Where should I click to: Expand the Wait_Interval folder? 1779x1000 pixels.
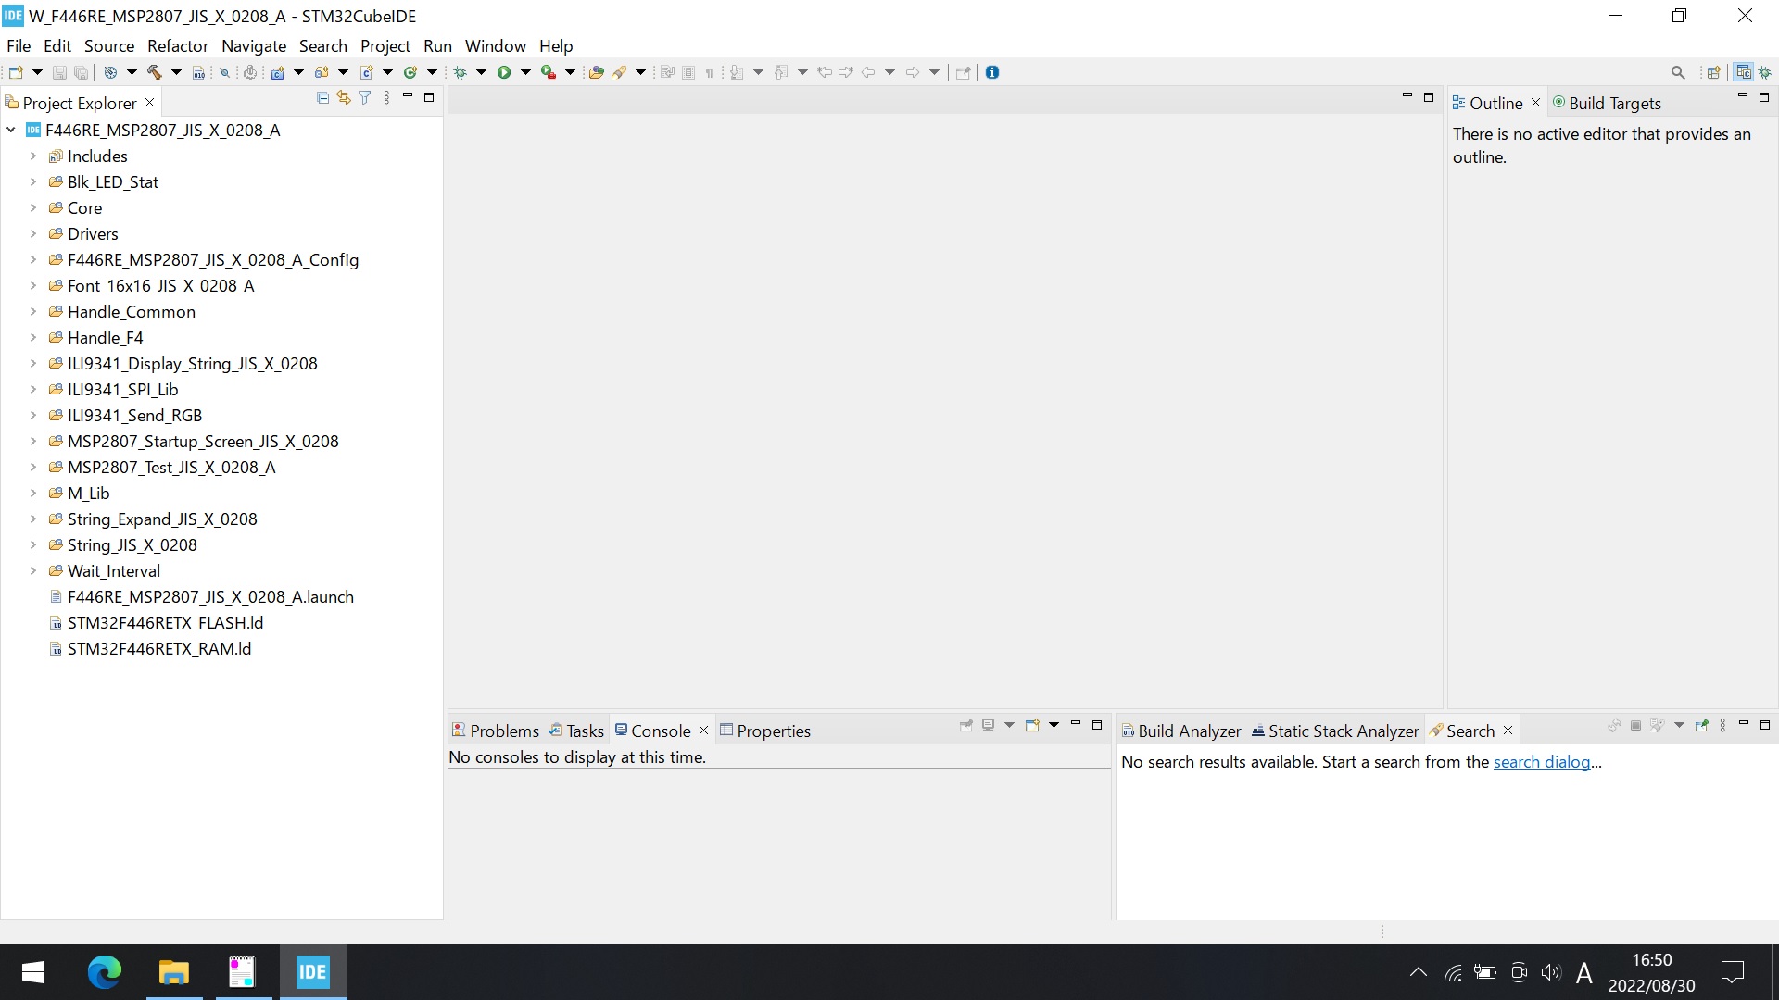(x=33, y=571)
